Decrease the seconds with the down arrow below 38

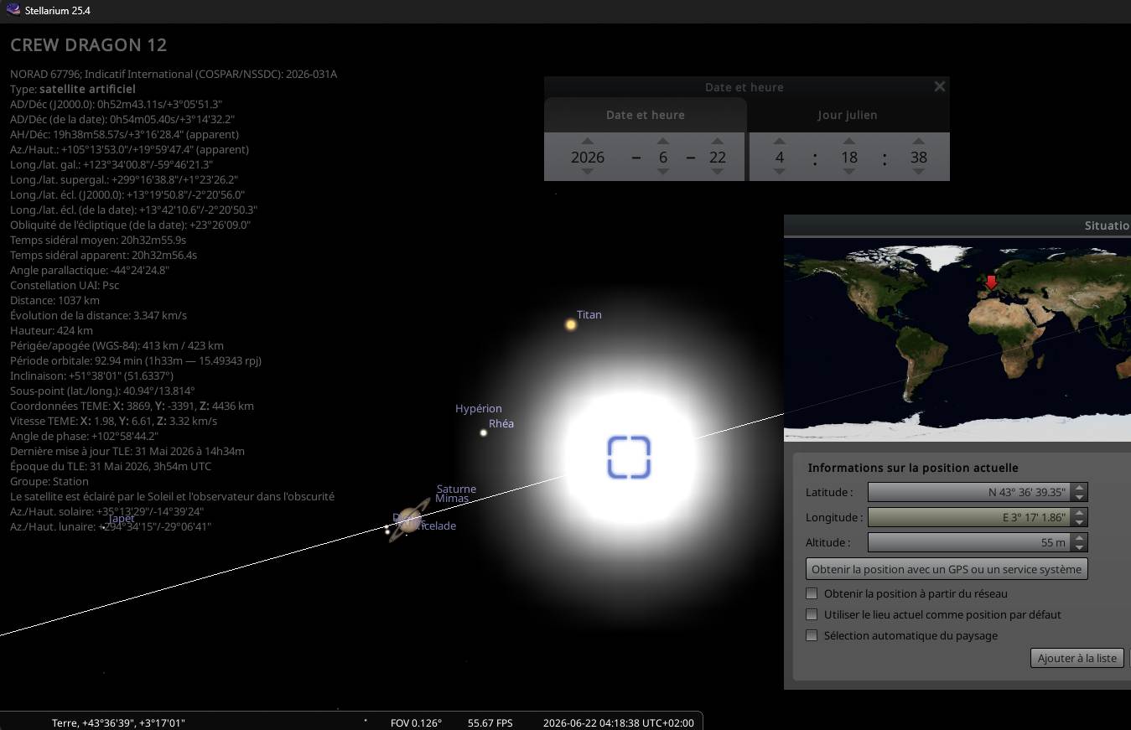pos(919,172)
